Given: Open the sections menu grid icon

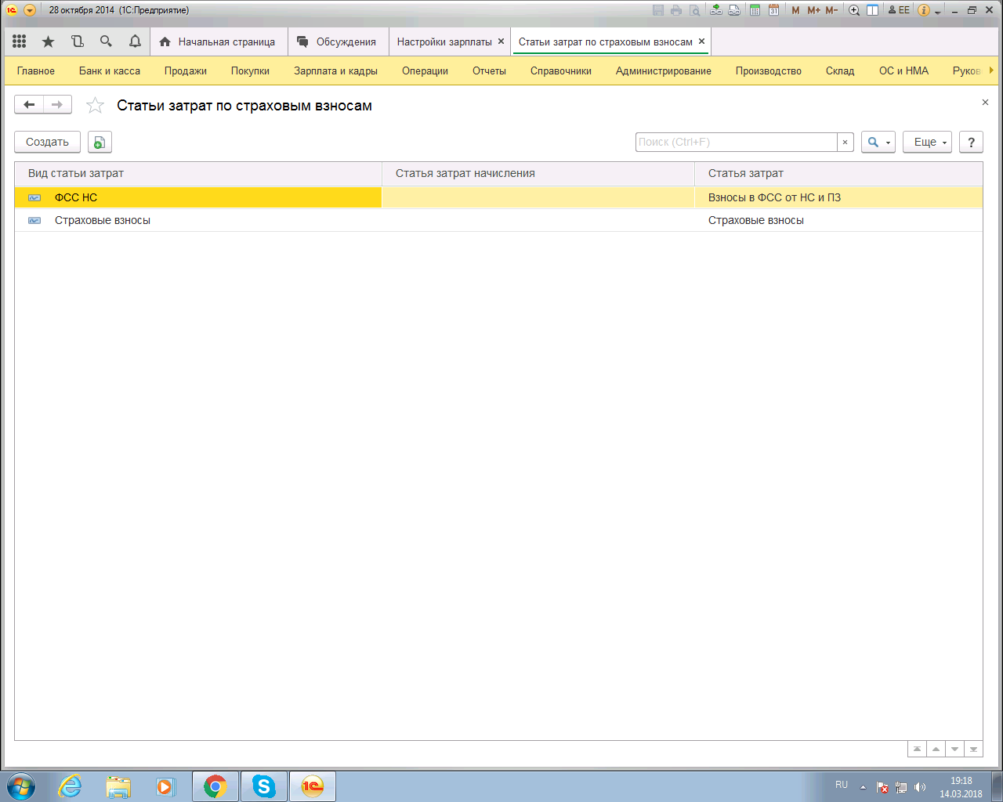Looking at the screenshot, I should pyautogui.click(x=20, y=42).
